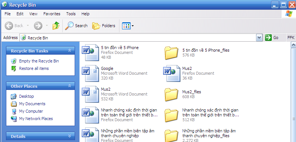Click Restore all items link
This screenshot has width=296, height=142.
[x=34, y=68]
